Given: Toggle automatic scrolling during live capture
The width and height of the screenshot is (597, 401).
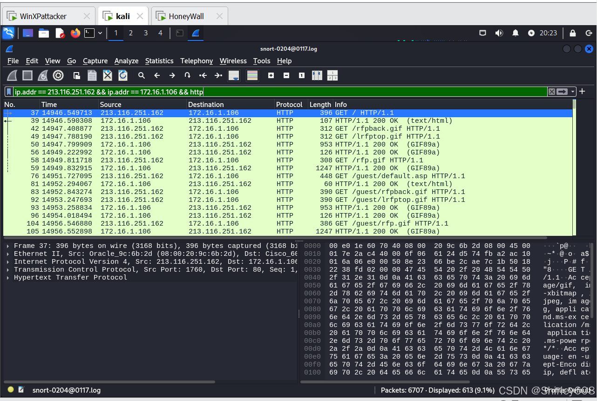Looking at the screenshot, I should coord(234,75).
